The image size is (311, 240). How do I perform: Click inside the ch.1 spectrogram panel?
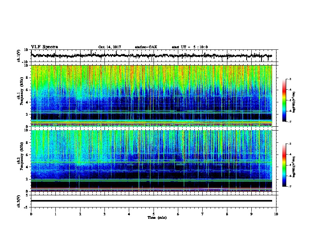pyautogui.click(x=151, y=96)
